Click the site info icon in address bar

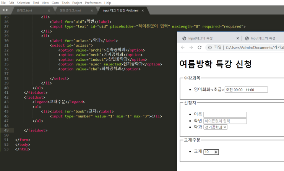[x=210, y=47]
